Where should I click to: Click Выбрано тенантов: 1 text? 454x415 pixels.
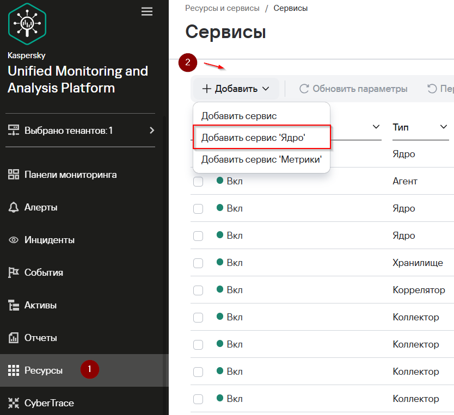click(x=69, y=131)
